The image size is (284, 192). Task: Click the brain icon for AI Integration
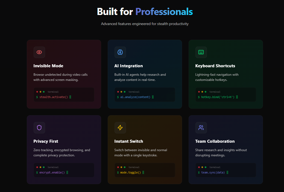tap(120, 52)
